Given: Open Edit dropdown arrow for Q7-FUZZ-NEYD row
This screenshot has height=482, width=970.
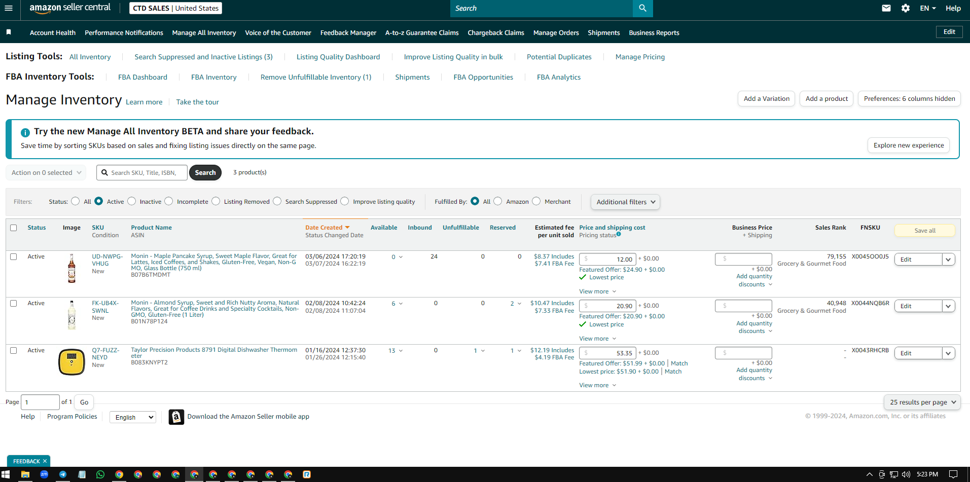Looking at the screenshot, I should tap(948, 353).
